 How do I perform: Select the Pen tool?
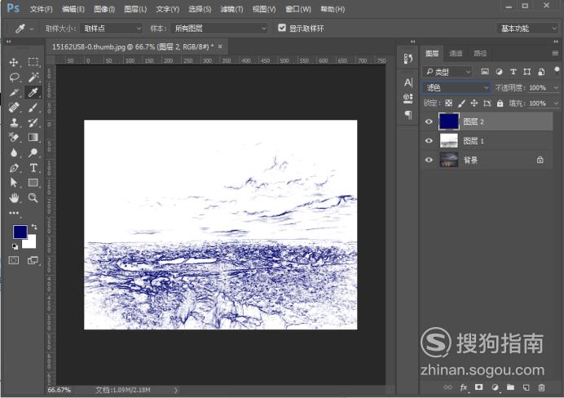point(14,168)
